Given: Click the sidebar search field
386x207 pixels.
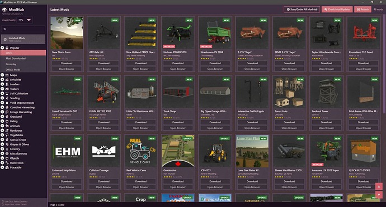Looking at the screenshot, I should pyautogui.click(x=23, y=29).
